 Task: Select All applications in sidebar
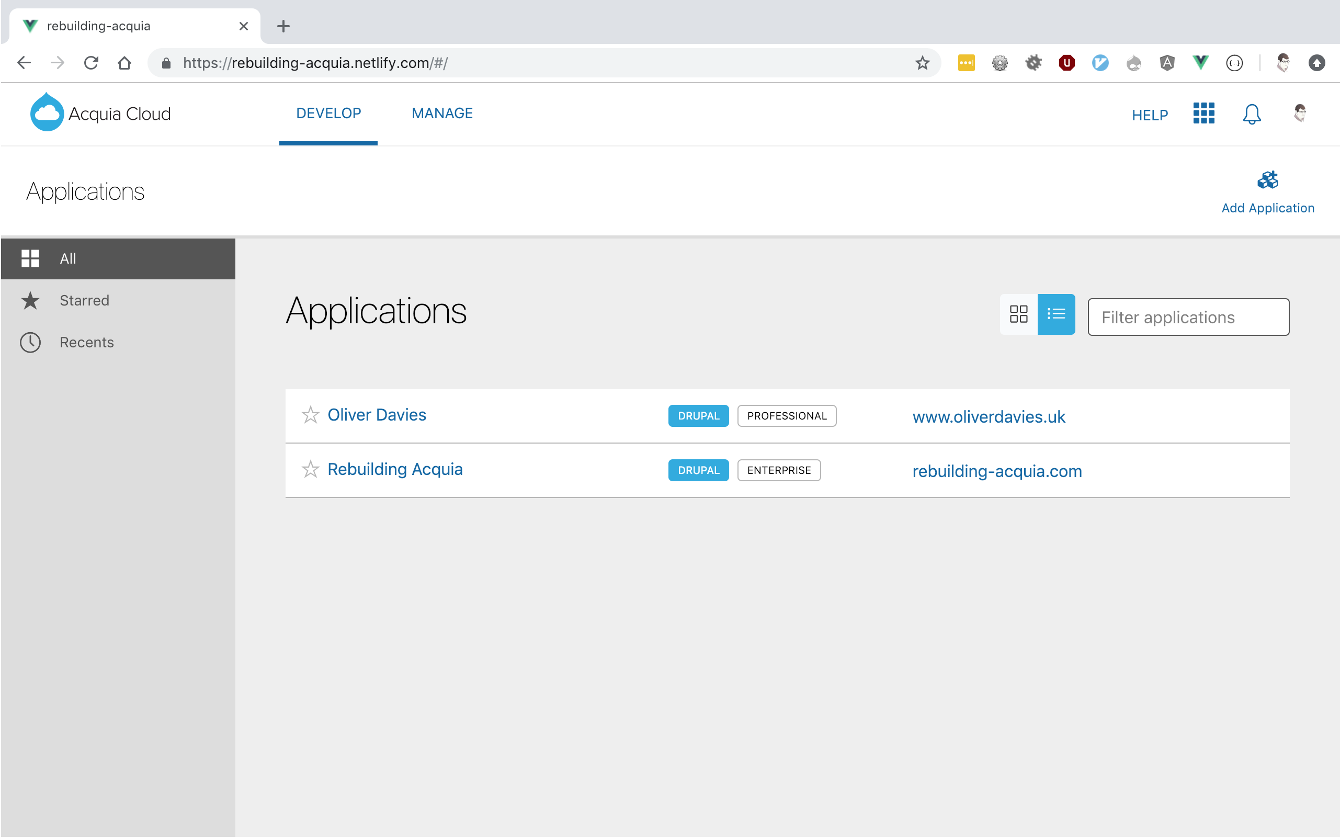click(67, 259)
